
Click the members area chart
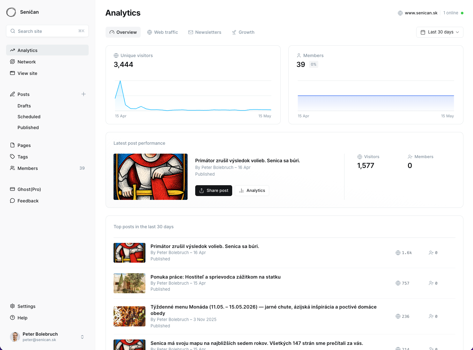coord(376,96)
